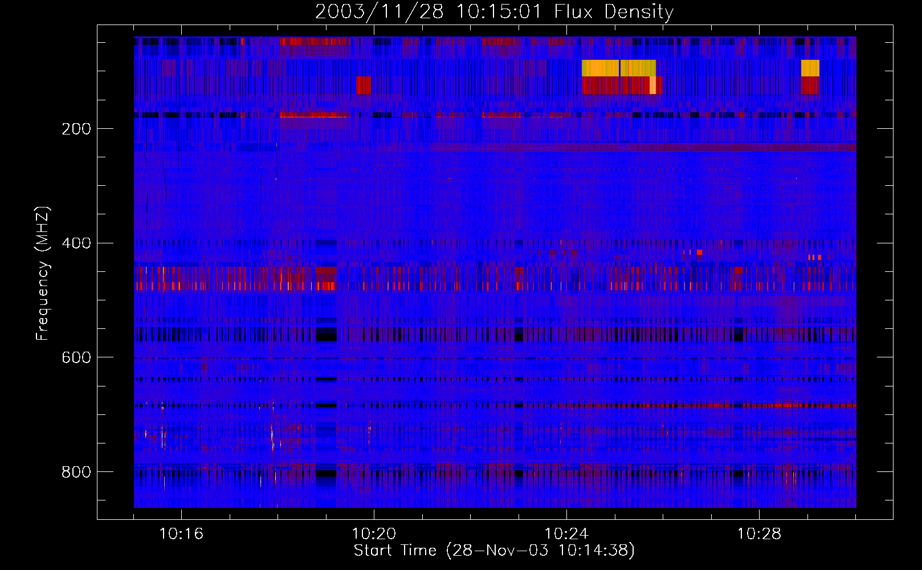Click the 10:28 time tick label

pos(759,534)
